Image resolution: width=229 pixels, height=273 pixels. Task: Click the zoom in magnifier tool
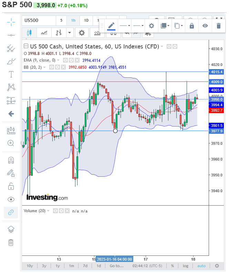click(11, 143)
